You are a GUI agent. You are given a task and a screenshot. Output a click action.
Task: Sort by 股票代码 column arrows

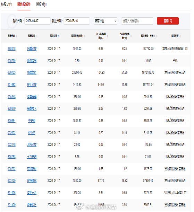[x=17, y=36]
